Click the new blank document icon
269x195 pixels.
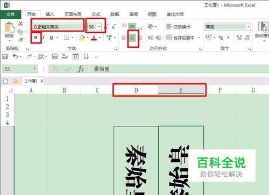pos(5,81)
